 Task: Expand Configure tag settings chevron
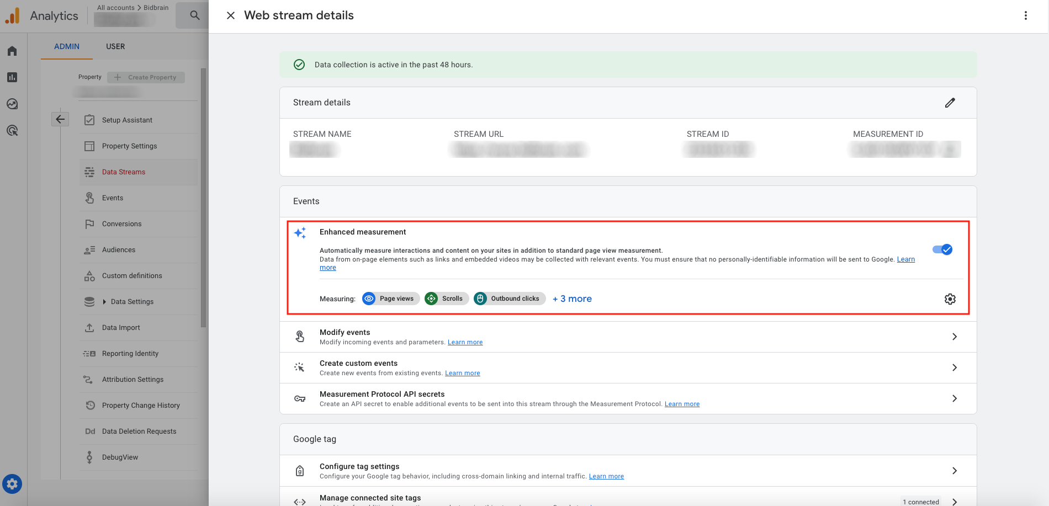pos(955,471)
